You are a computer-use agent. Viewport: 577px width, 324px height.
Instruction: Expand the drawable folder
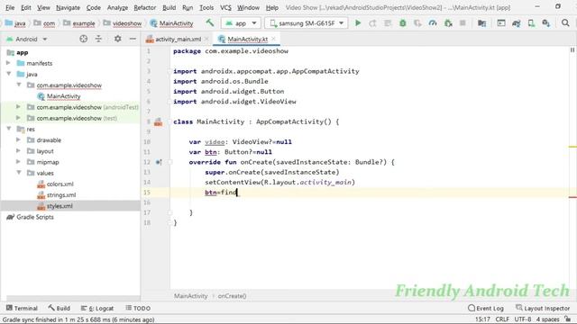click(18, 140)
